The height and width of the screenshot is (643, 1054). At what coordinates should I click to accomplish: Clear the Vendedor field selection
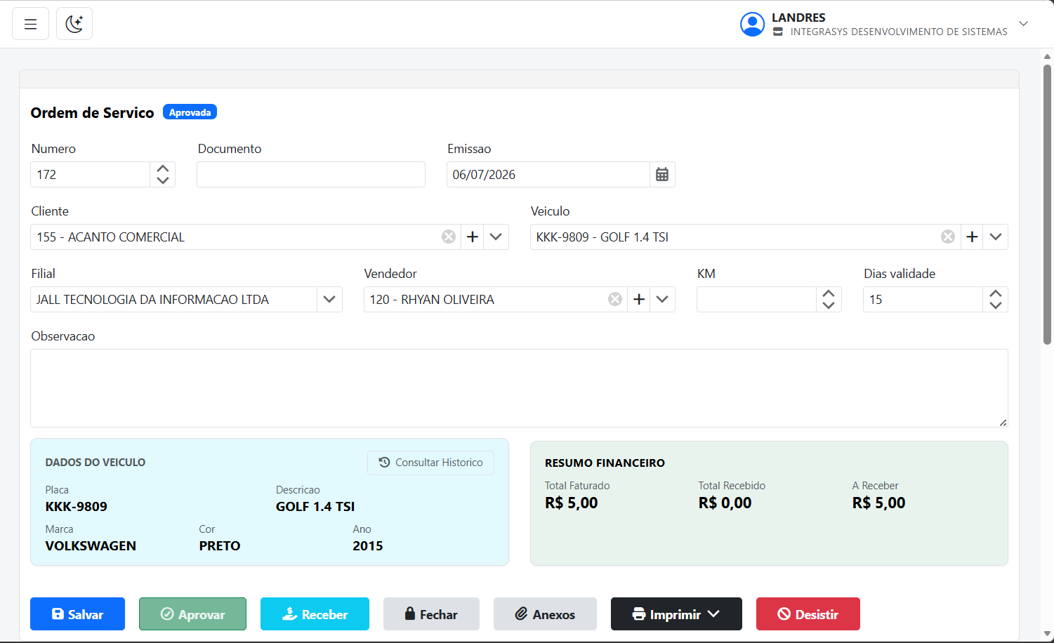615,300
